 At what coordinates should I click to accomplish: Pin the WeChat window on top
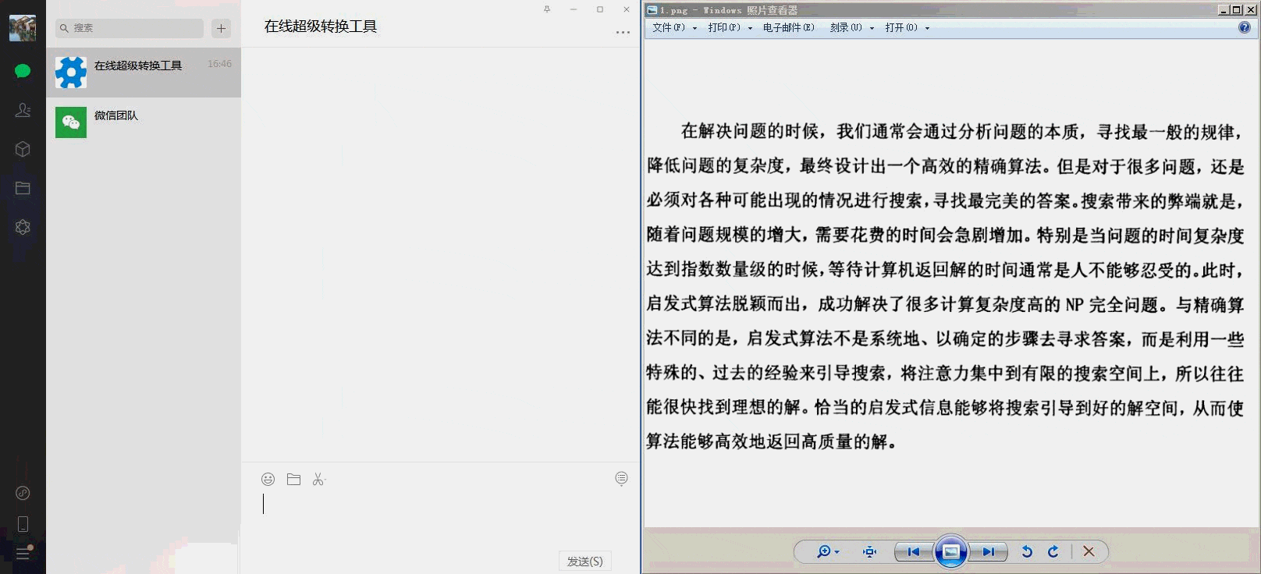[547, 9]
